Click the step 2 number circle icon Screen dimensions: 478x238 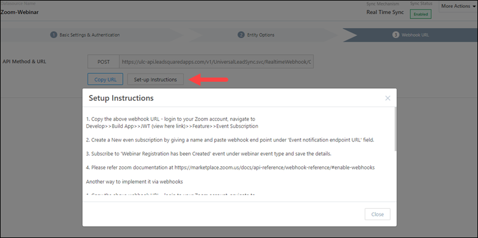point(241,35)
